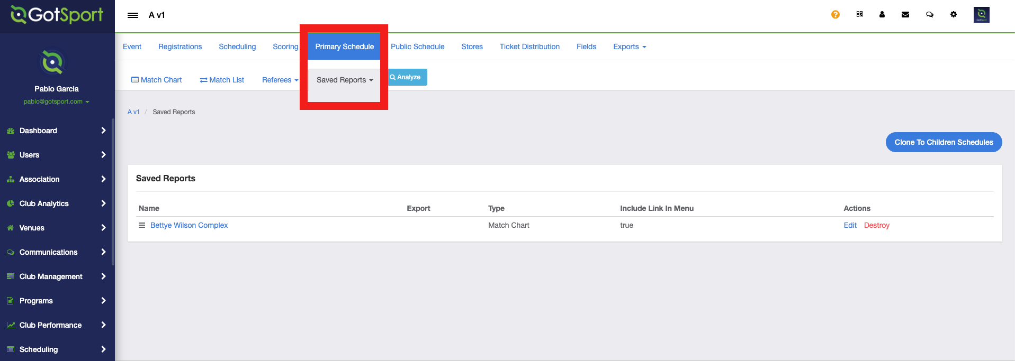Open the Bettye Wilson Complex report link

point(189,225)
